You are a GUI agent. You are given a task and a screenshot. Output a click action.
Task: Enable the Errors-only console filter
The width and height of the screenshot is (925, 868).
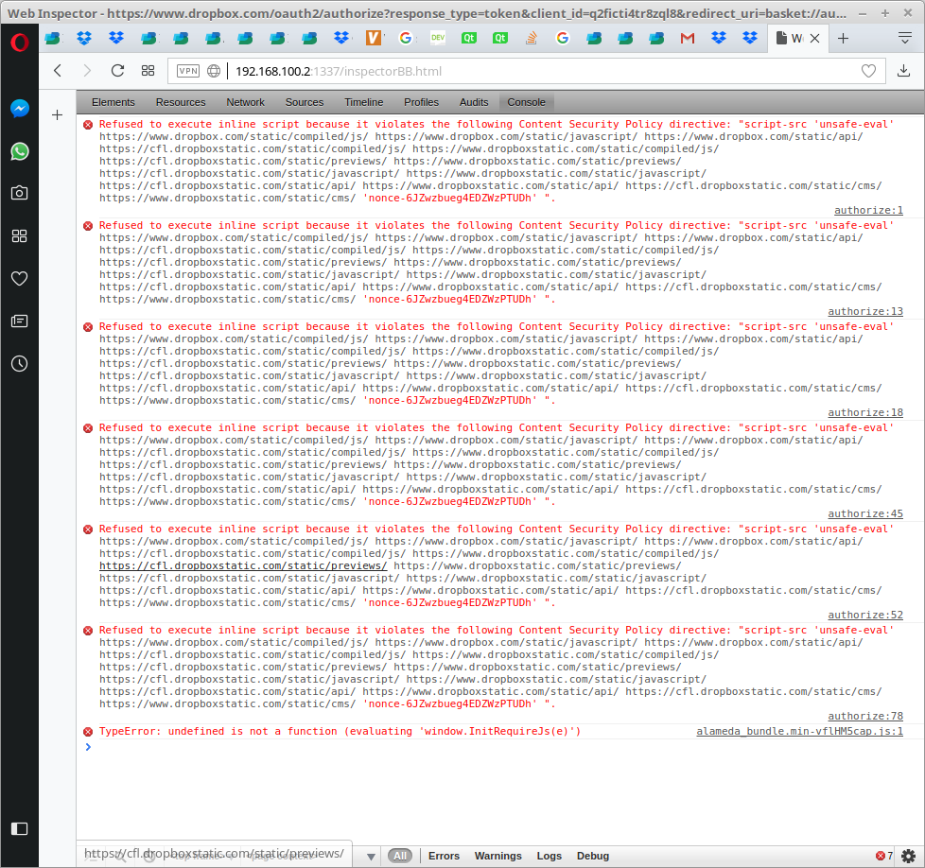(x=444, y=855)
